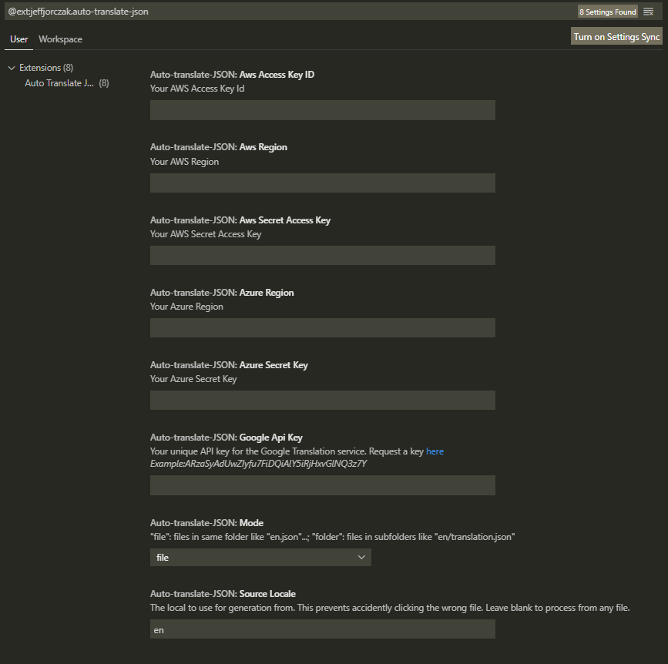Click the Mode file/folder description text
This screenshot has height=664, width=668.
332,537
